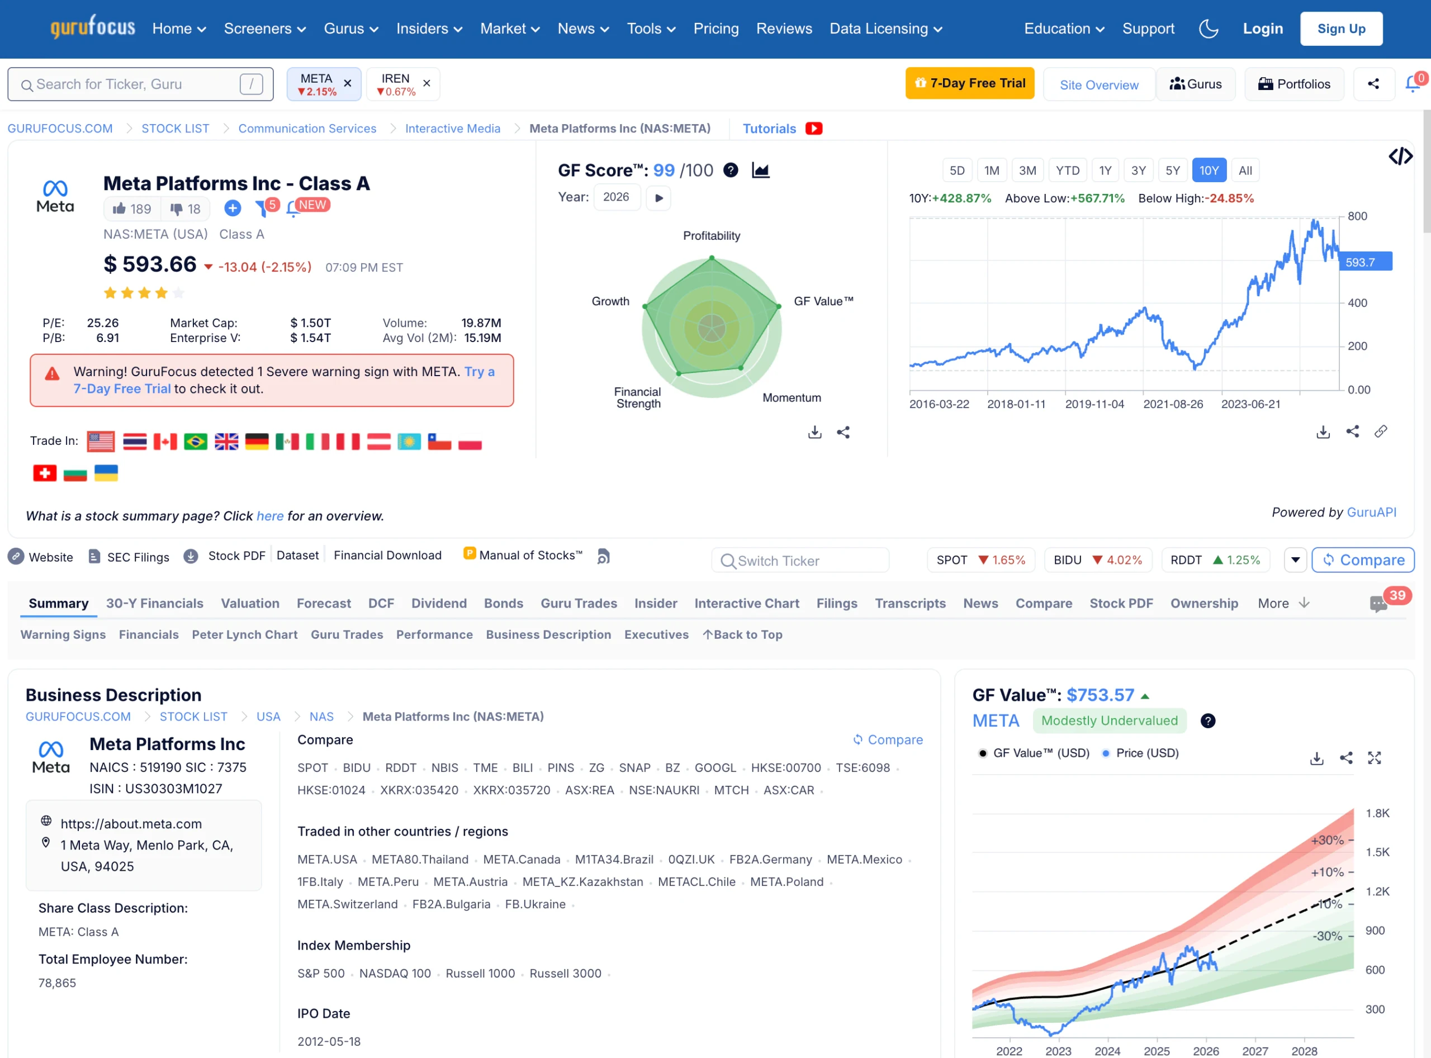
Task: Click the 7-Day Free Trial button
Action: 969,83
